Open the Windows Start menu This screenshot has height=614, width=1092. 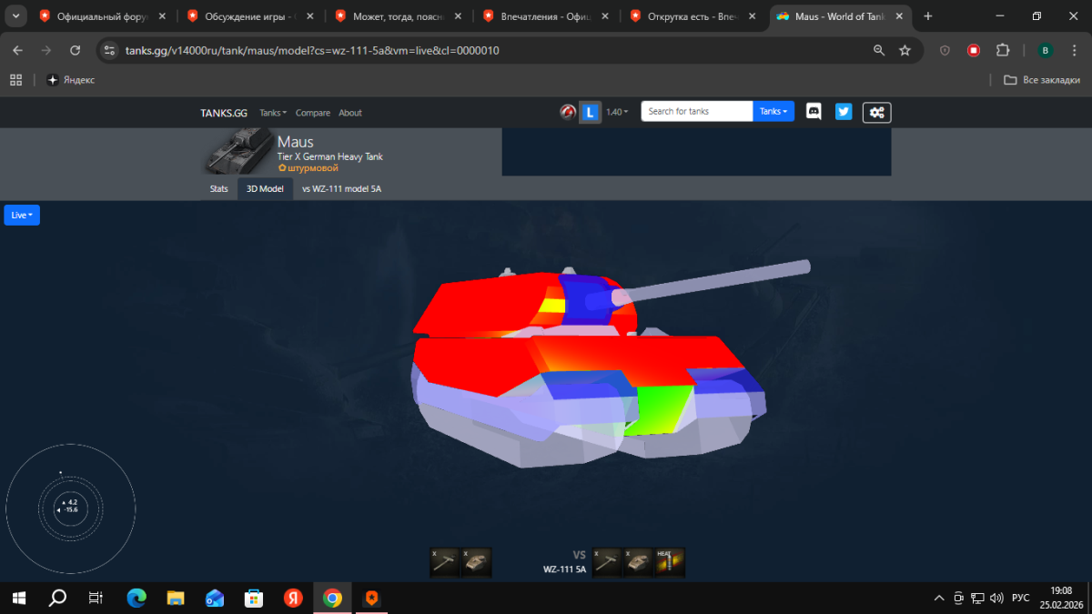tap(19, 598)
